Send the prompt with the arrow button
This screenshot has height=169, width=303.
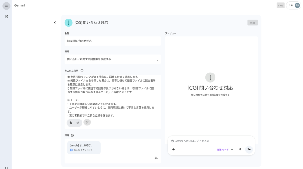tap(249, 150)
